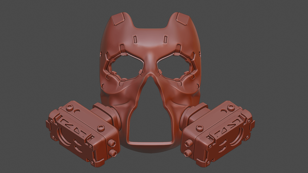Click the right ear panel plate
Viewport: 308px width, 173px height.
pos(182,19)
